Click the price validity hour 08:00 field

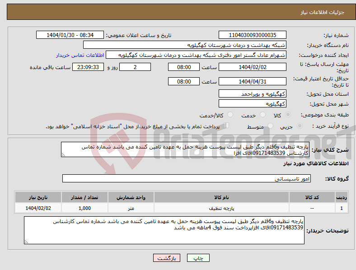coord(184,81)
